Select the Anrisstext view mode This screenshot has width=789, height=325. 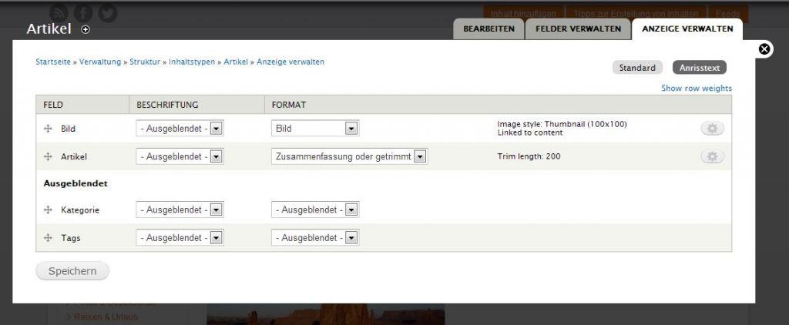(x=699, y=68)
